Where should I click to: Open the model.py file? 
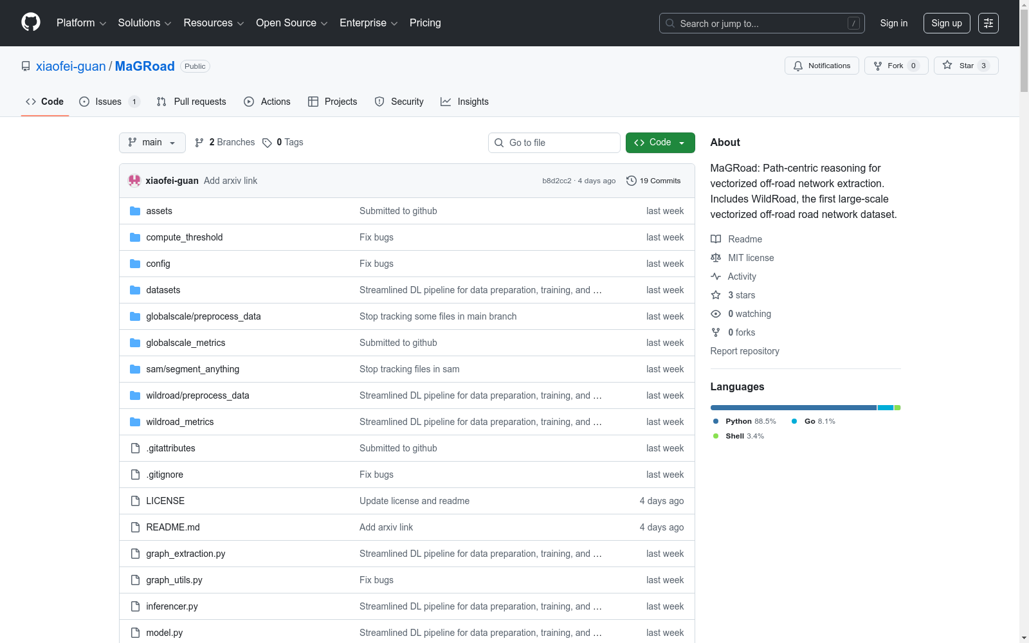[165, 633]
